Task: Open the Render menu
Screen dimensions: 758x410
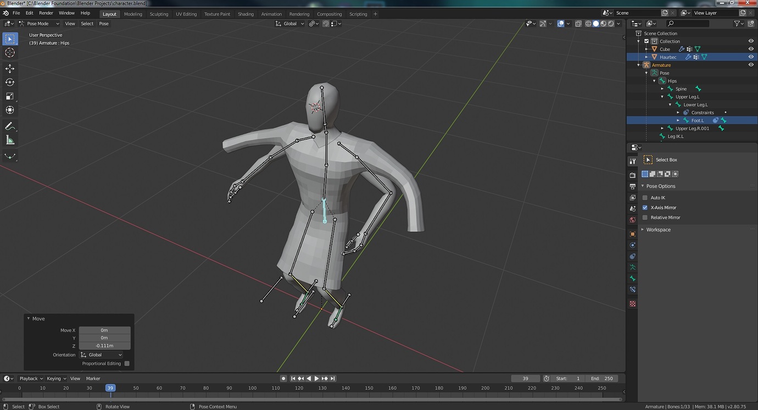Action: [x=46, y=13]
